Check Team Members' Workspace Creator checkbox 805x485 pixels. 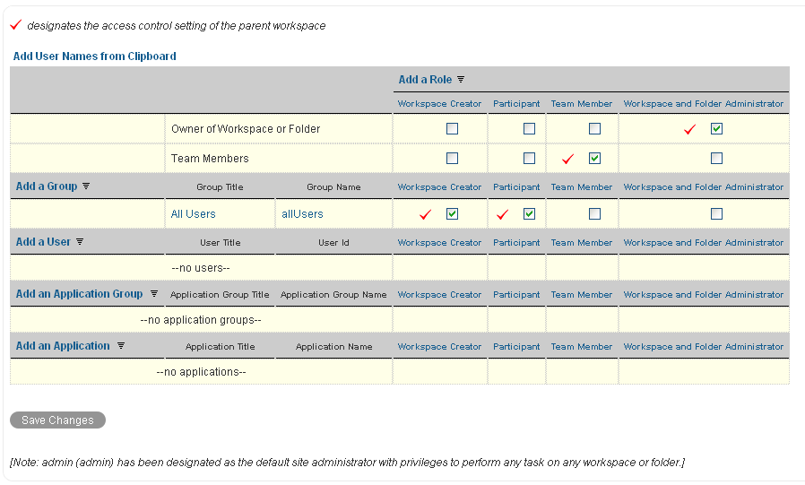(x=452, y=159)
